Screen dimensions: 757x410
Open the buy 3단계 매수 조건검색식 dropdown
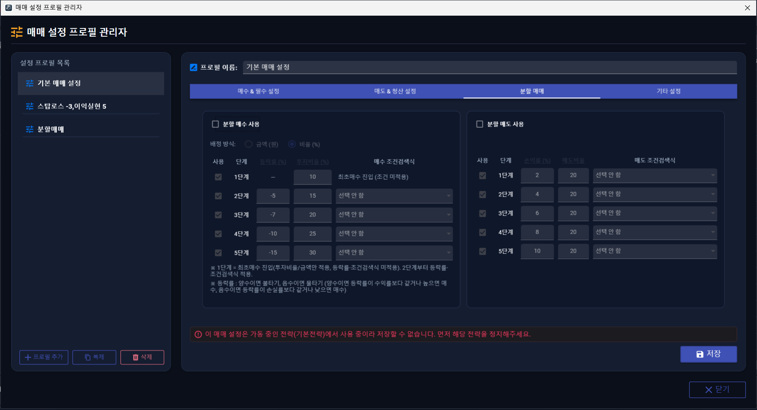pyautogui.click(x=394, y=215)
